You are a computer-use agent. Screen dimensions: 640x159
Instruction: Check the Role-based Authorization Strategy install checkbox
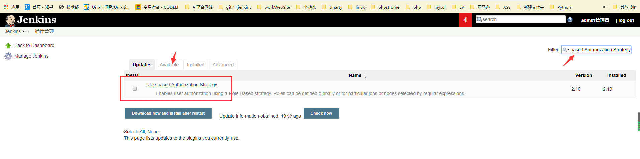click(x=135, y=89)
